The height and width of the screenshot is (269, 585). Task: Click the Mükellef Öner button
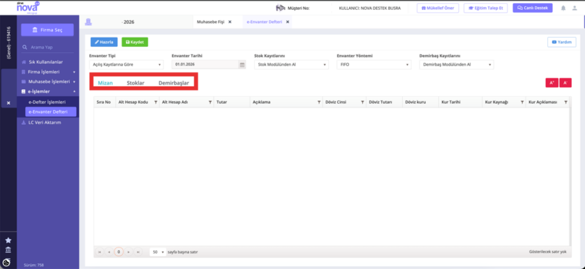click(438, 8)
